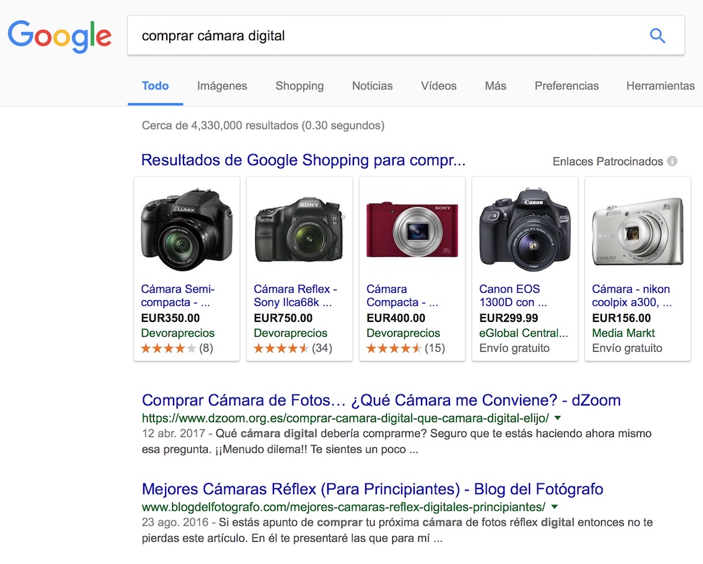The height and width of the screenshot is (564, 703).
Task: Open the Preferencias settings menu
Action: [567, 86]
